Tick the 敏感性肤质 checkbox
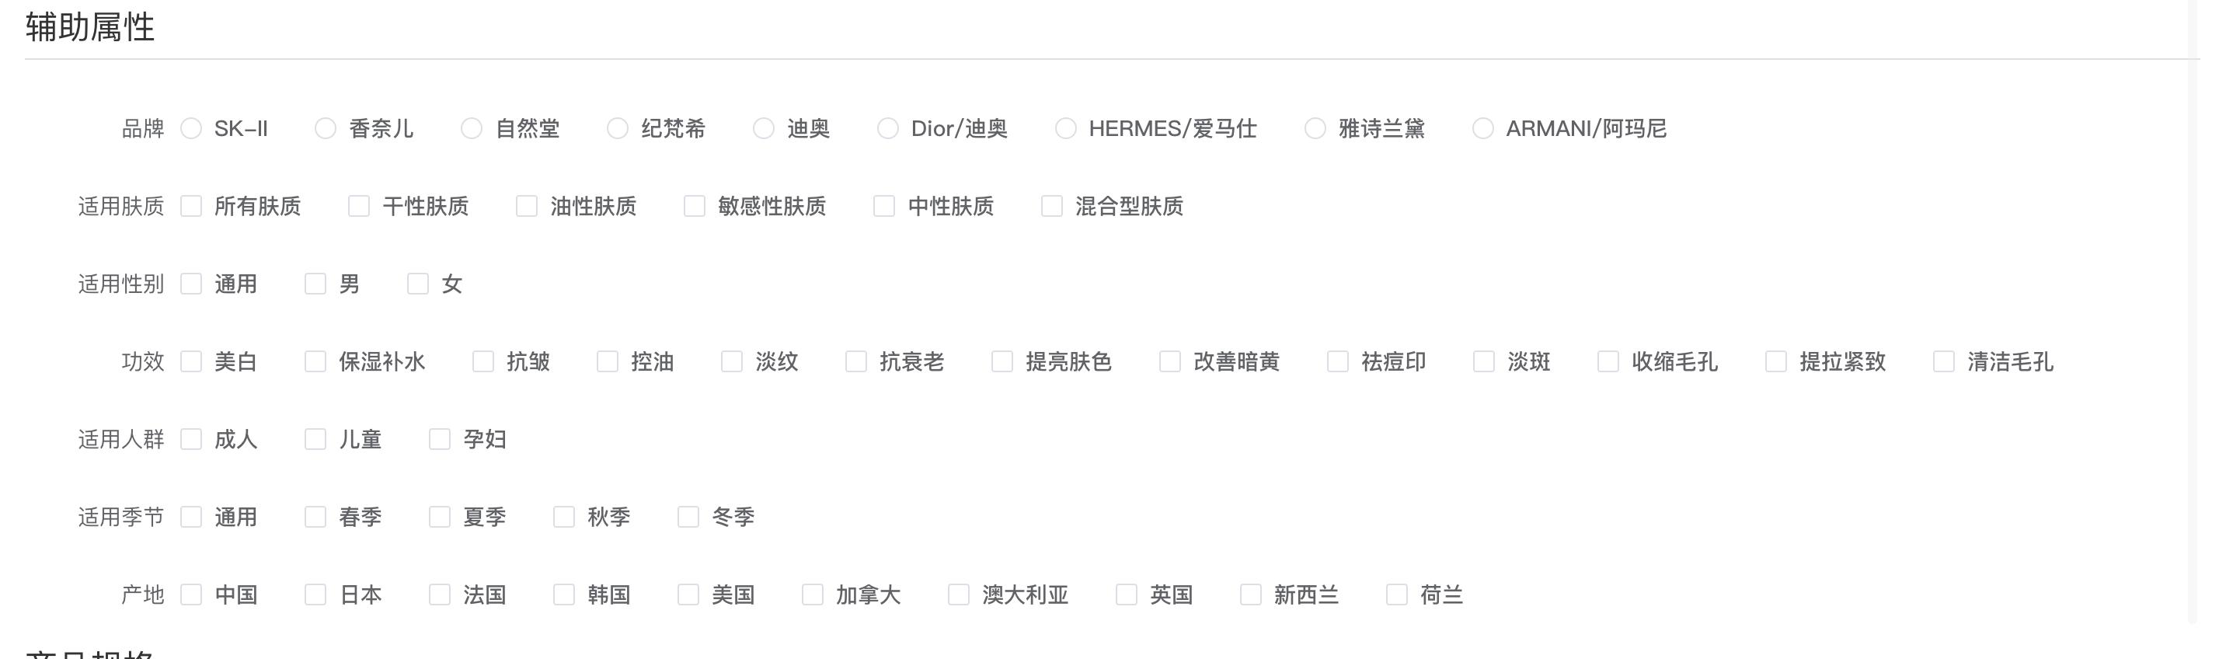This screenshot has height=659, width=2219. tap(695, 206)
